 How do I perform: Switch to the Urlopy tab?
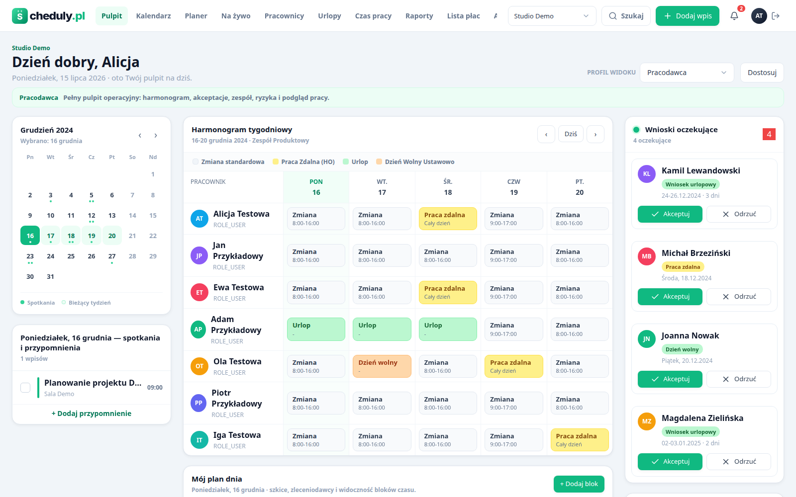coord(329,16)
